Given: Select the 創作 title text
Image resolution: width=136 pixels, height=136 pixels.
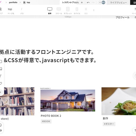Looking at the screenshot, I should tap(105, 118).
